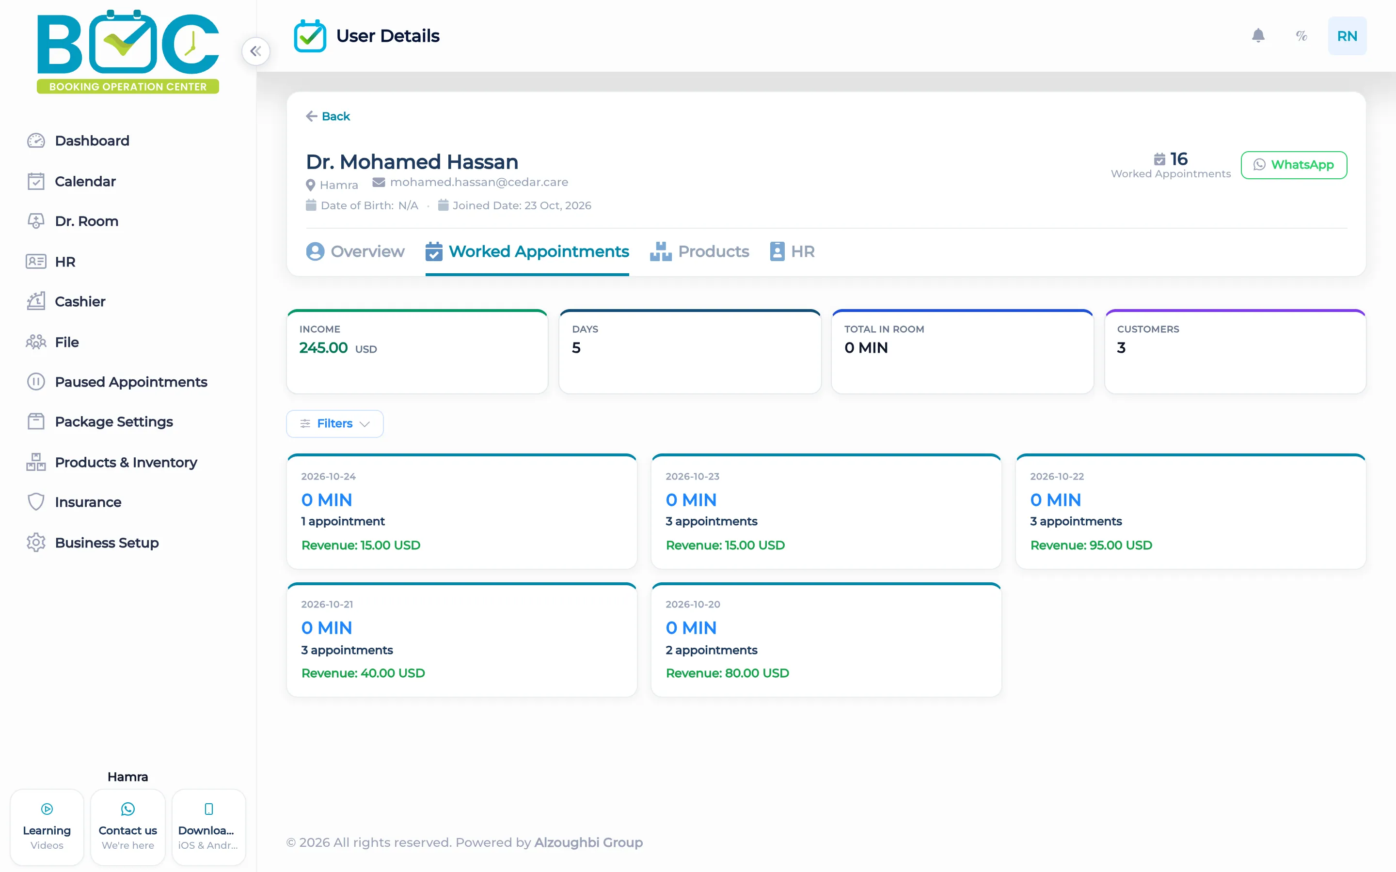Open Learning Videos shortcut

47,827
